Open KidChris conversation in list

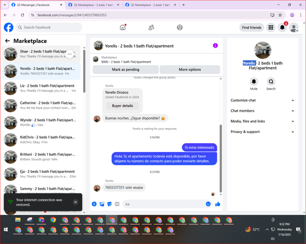(x=41, y=140)
